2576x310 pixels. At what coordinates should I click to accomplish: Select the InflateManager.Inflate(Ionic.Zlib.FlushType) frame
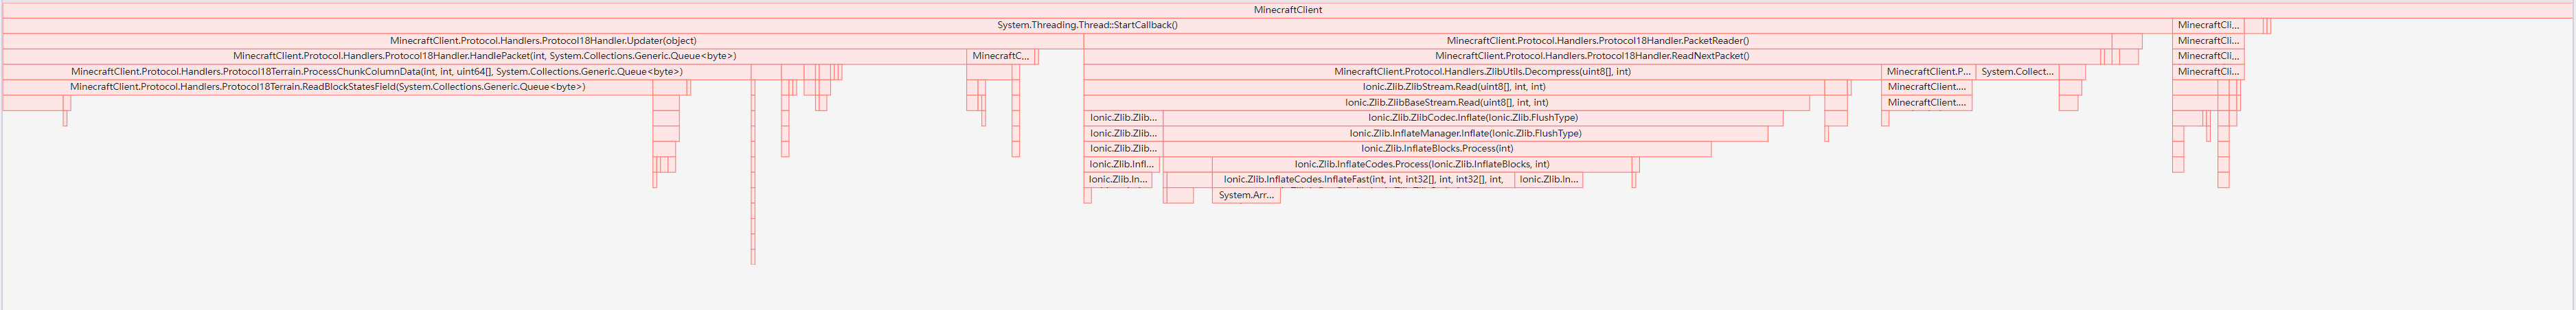tap(1465, 134)
